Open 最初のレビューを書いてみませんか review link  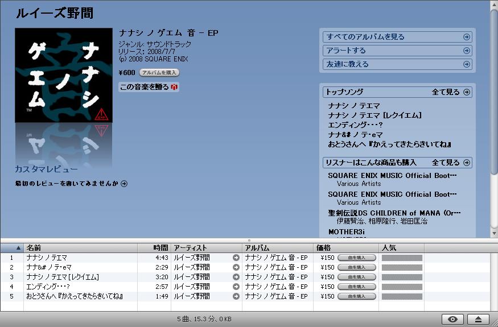(x=67, y=184)
